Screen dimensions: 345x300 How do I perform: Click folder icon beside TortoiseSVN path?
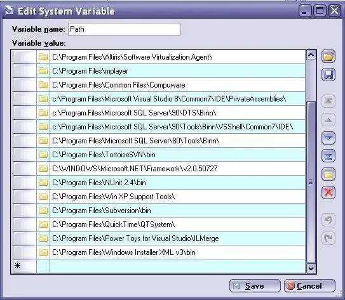click(43, 155)
